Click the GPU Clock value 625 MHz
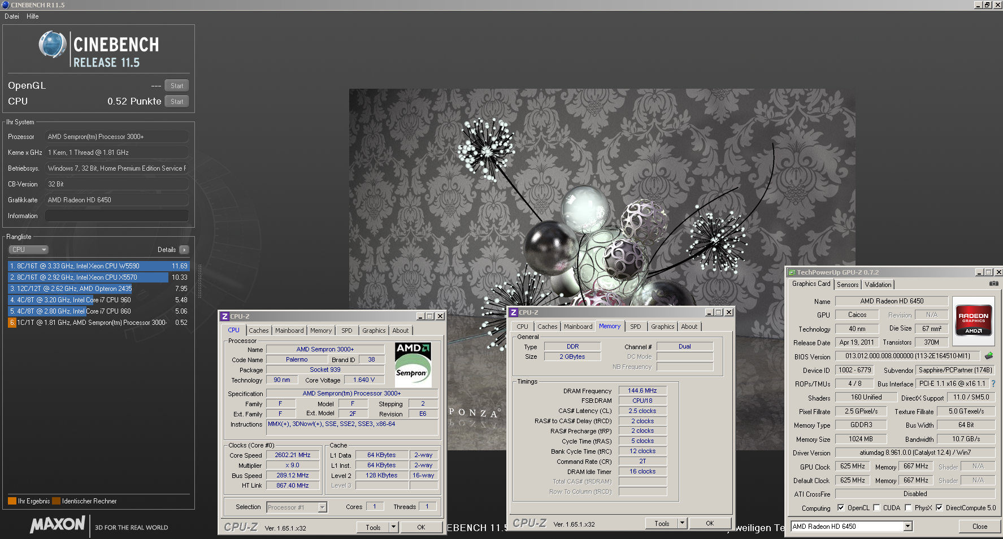1003x539 pixels. [x=853, y=466]
